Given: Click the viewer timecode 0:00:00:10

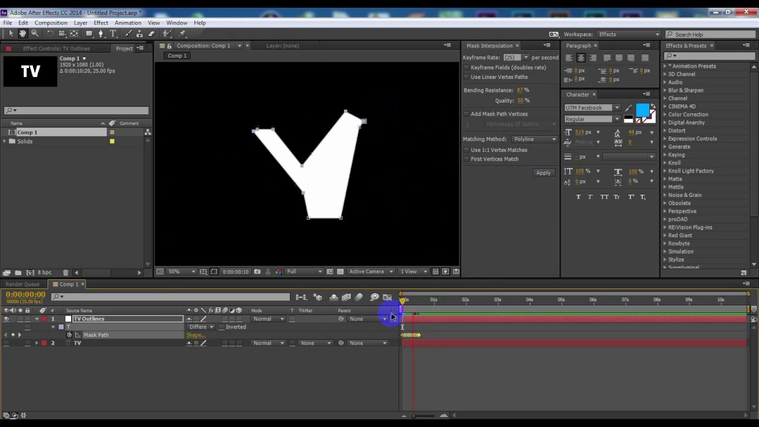Looking at the screenshot, I should (x=235, y=272).
